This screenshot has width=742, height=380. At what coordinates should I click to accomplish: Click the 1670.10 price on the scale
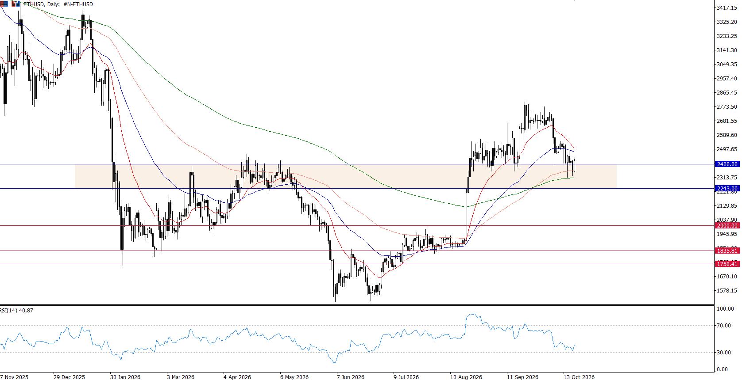point(727,277)
